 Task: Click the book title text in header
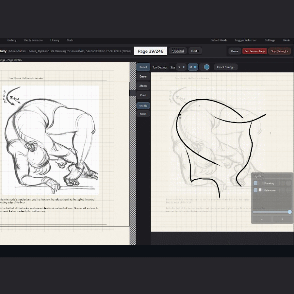click(x=70, y=51)
